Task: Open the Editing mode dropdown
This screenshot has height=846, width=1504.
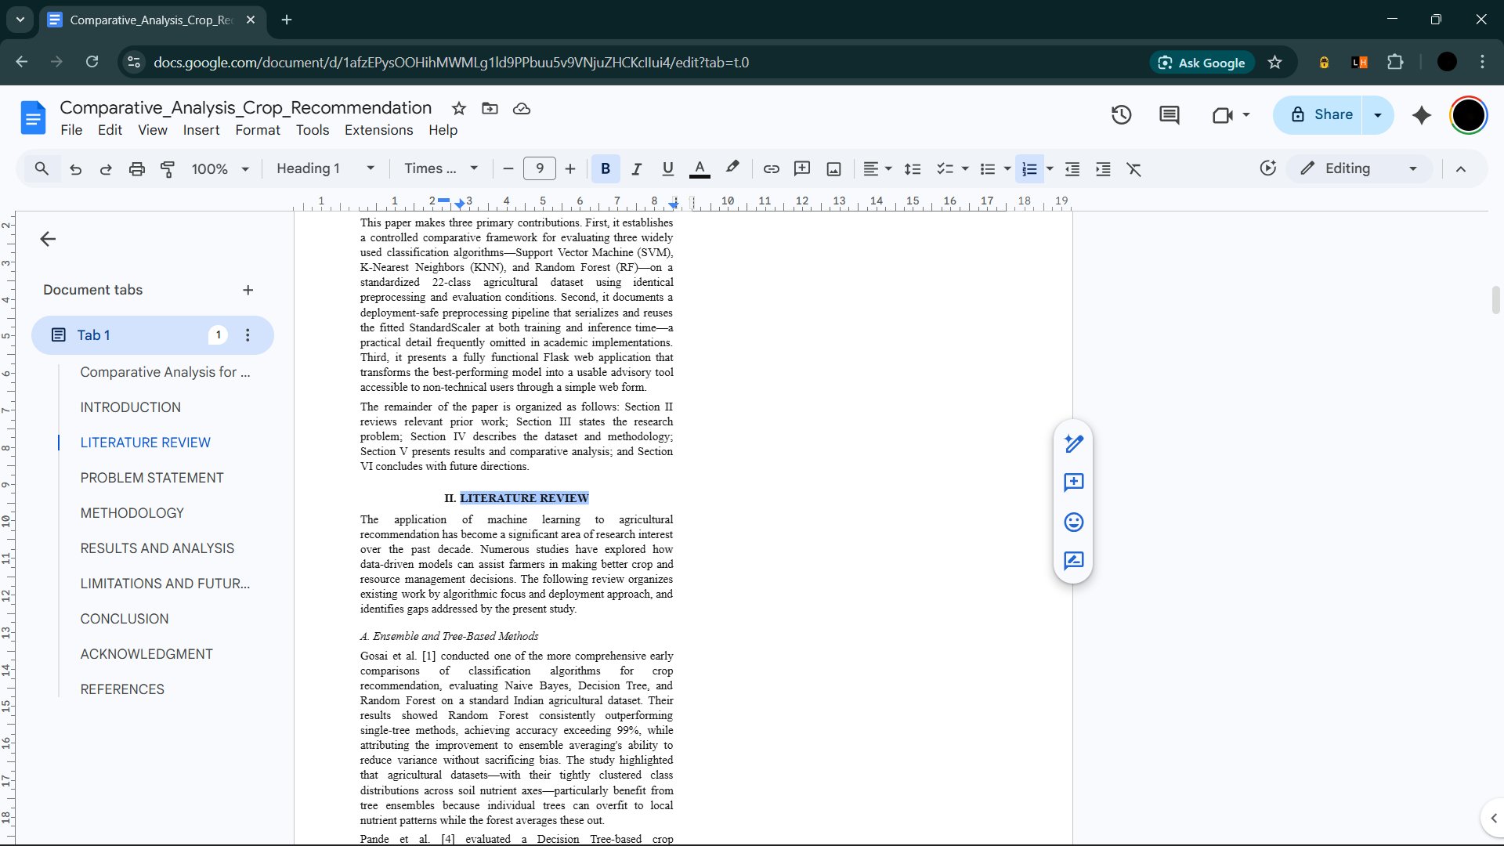Action: pos(1359,168)
